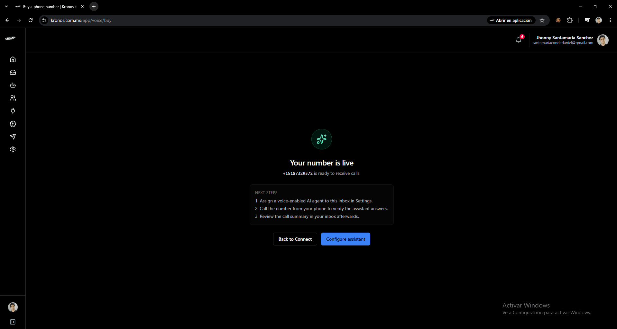
Task: Close the Buy a phone number tab
Action: 82,6
